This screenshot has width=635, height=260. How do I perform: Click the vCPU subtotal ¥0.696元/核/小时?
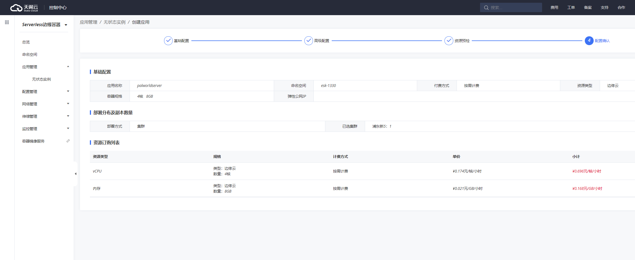587,171
